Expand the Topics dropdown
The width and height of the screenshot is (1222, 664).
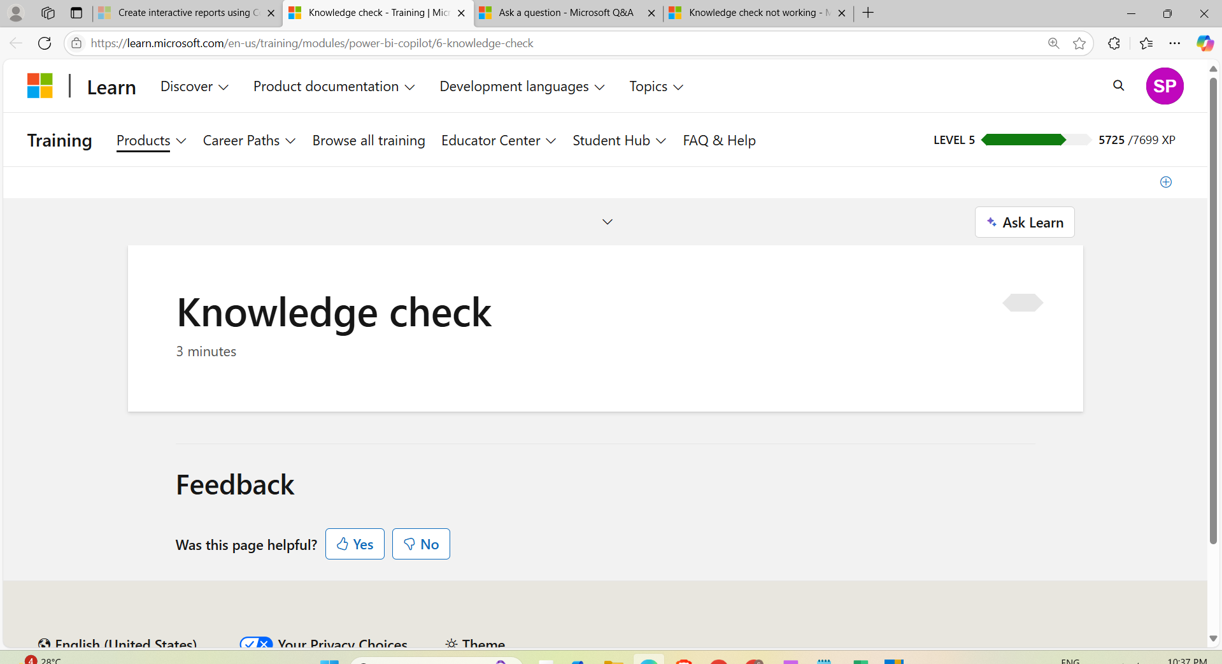click(656, 87)
